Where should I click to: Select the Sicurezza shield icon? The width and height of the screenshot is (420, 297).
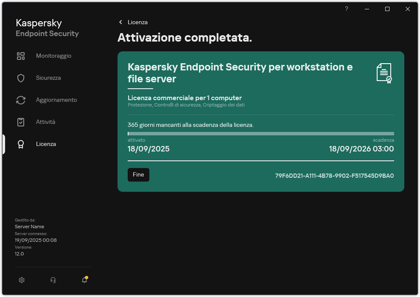coord(21,78)
